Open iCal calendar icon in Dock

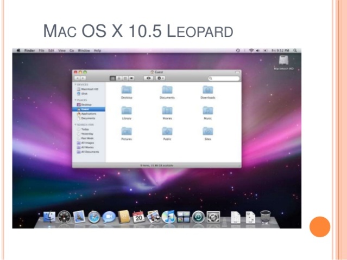tap(138, 217)
